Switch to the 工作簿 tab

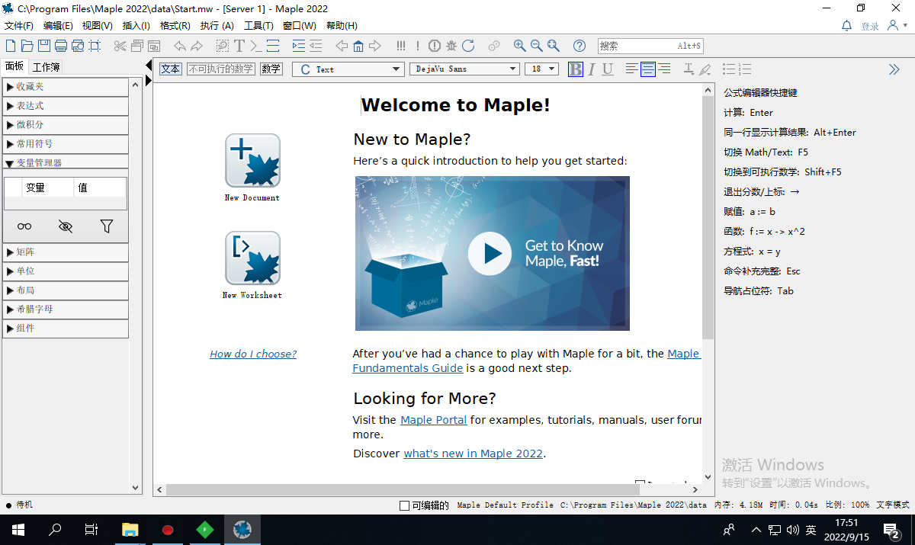click(47, 67)
